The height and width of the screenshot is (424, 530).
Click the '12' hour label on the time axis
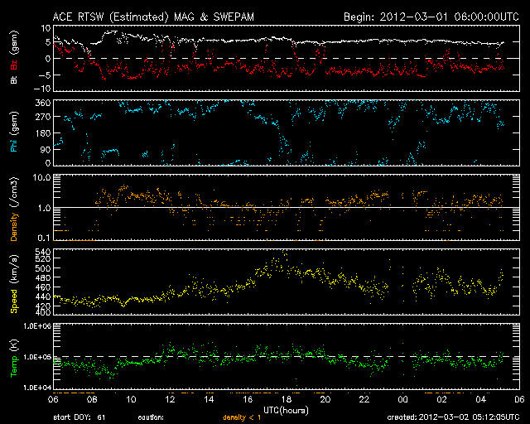[170, 399]
